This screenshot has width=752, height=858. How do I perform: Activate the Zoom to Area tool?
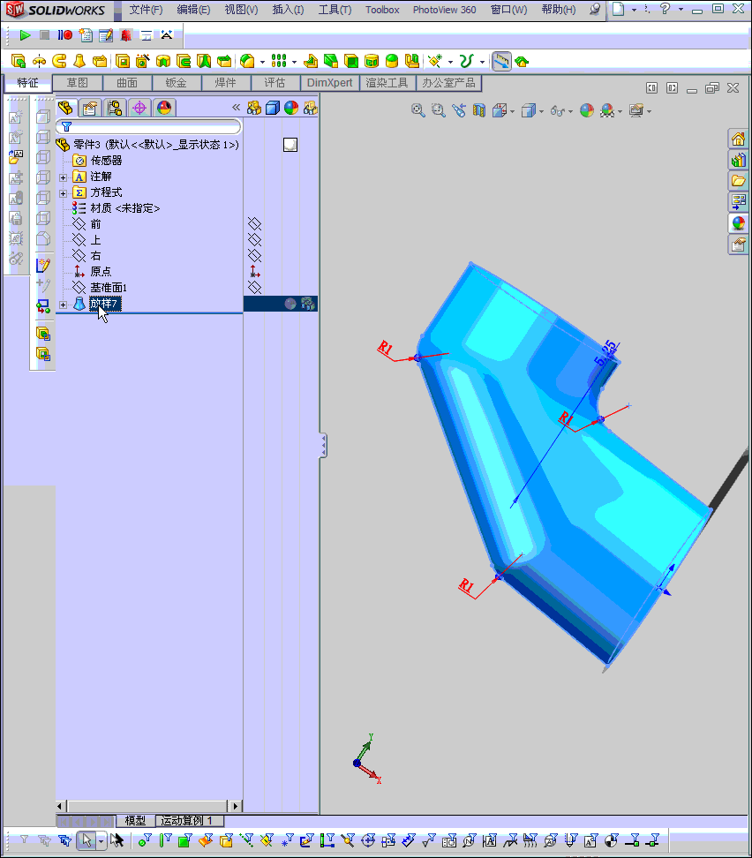point(439,110)
